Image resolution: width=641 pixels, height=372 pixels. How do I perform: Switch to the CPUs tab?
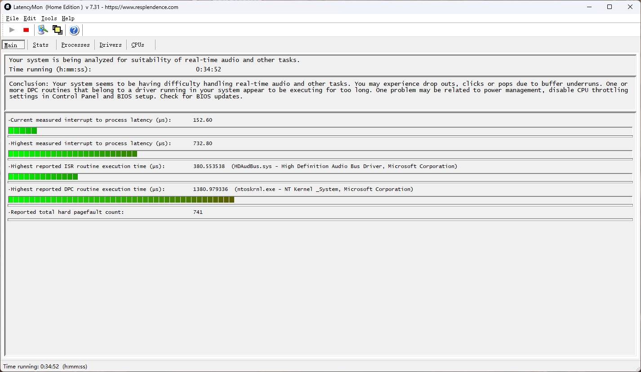pos(138,45)
